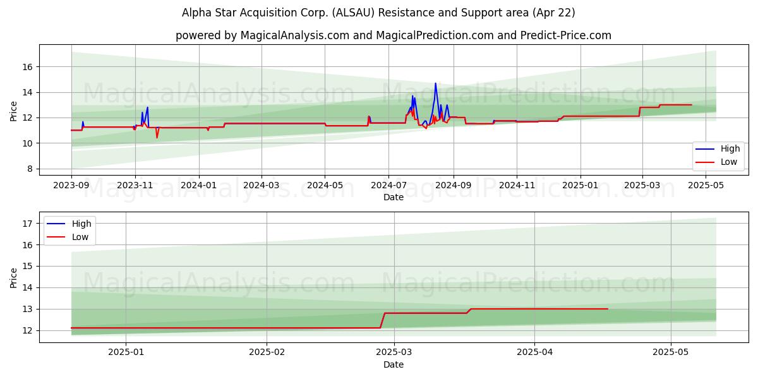Screen dimensions: 758x379
Task: Click the 2025-04 date label on the lower chart
Action: [x=535, y=353]
